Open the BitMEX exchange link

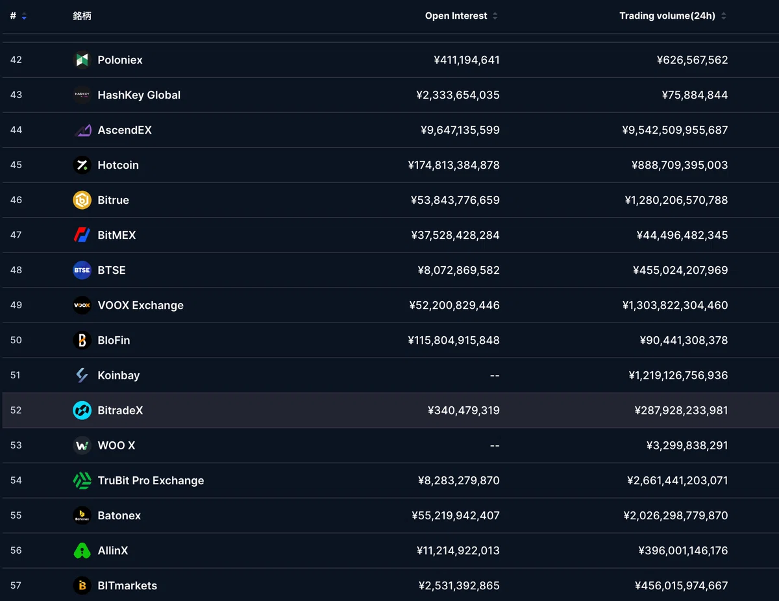117,235
